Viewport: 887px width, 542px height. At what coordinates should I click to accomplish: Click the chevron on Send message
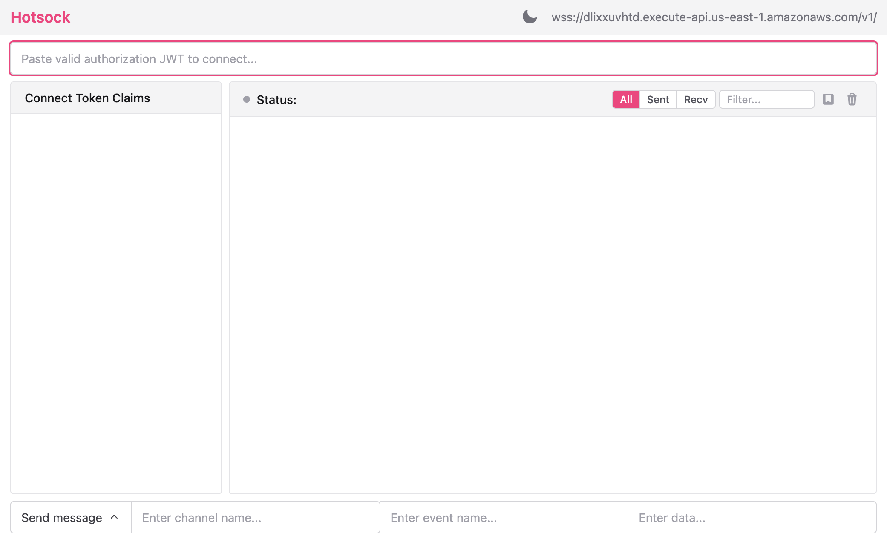[x=114, y=517]
